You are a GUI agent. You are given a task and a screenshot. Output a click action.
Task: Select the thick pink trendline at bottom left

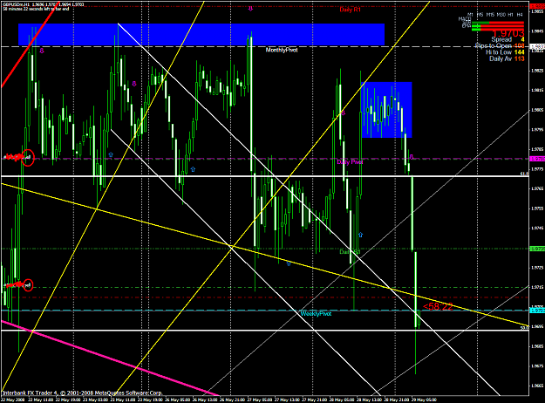pos(110,359)
